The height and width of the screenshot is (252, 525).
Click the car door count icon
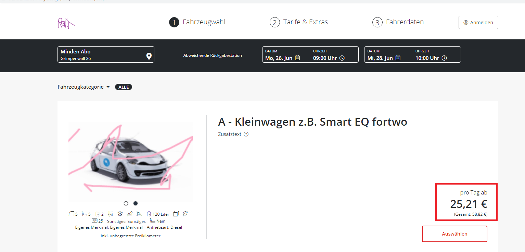pos(72,214)
